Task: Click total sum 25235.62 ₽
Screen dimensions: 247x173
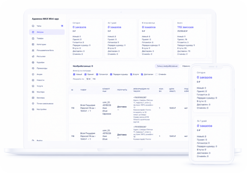Action: [x=182, y=31]
